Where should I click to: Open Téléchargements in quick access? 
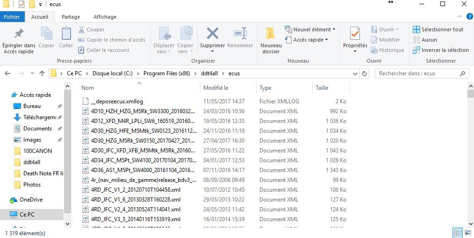point(39,117)
